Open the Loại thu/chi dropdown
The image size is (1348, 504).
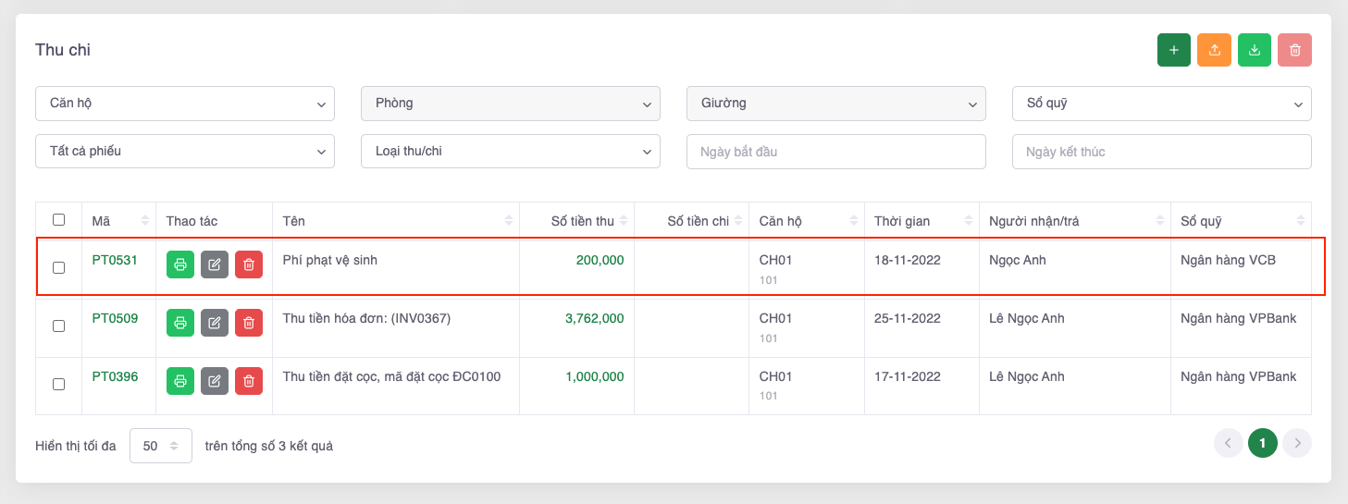pyautogui.click(x=510, y=152)
